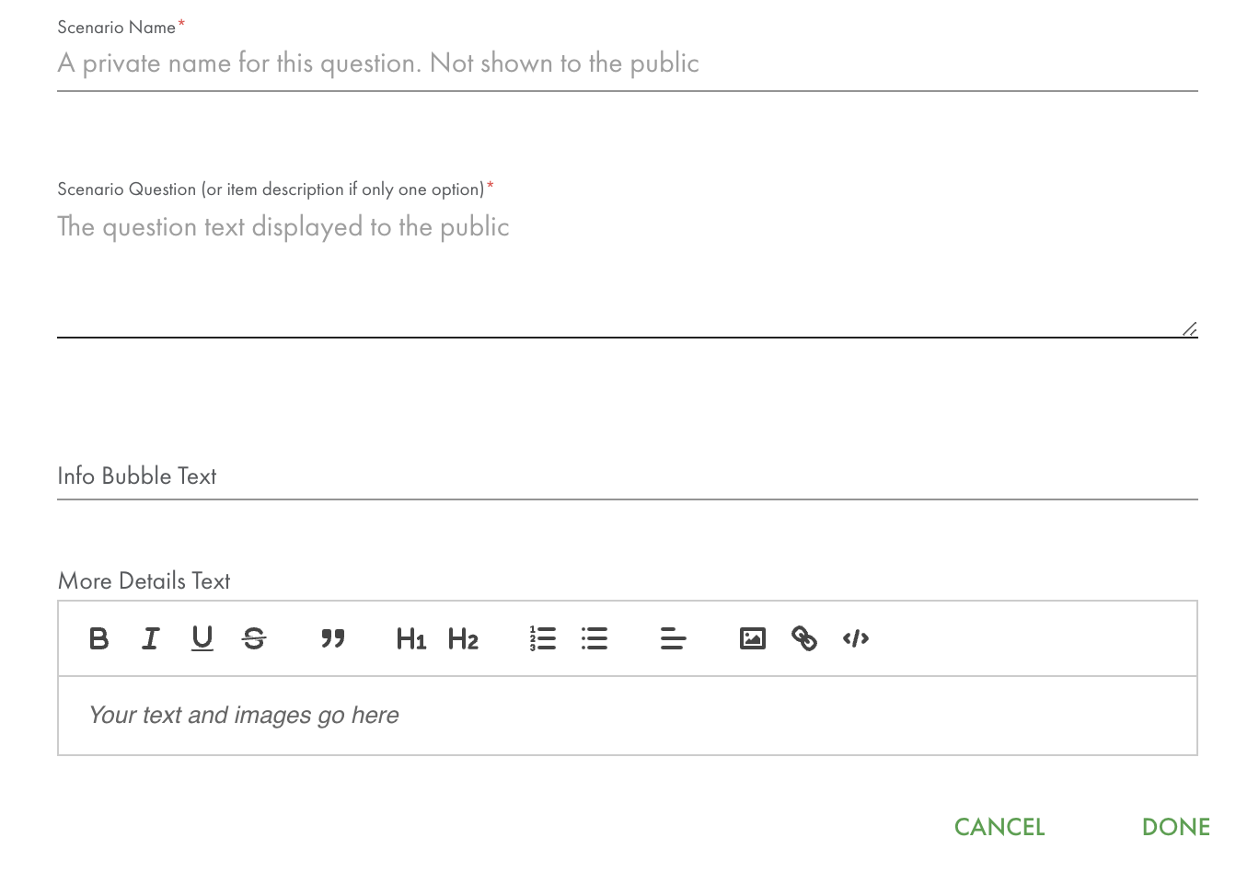This screenshot has width=1259, height=872.
Task: Click the CANCEL button
Action: (999, 827)
